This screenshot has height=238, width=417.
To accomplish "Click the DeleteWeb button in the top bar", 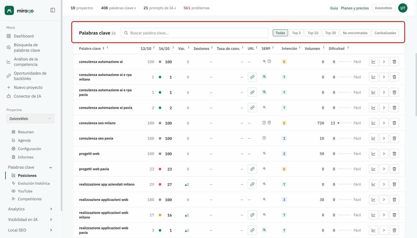I will click(x=383, y=8).
